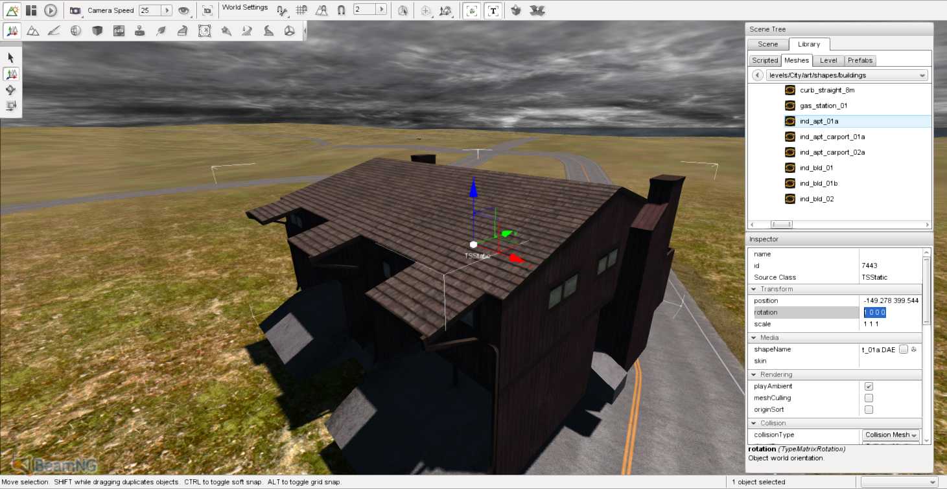Toggle the camera visibility eye icon
The width and height of the screenshot is (947, 489).
click(184, 10)
